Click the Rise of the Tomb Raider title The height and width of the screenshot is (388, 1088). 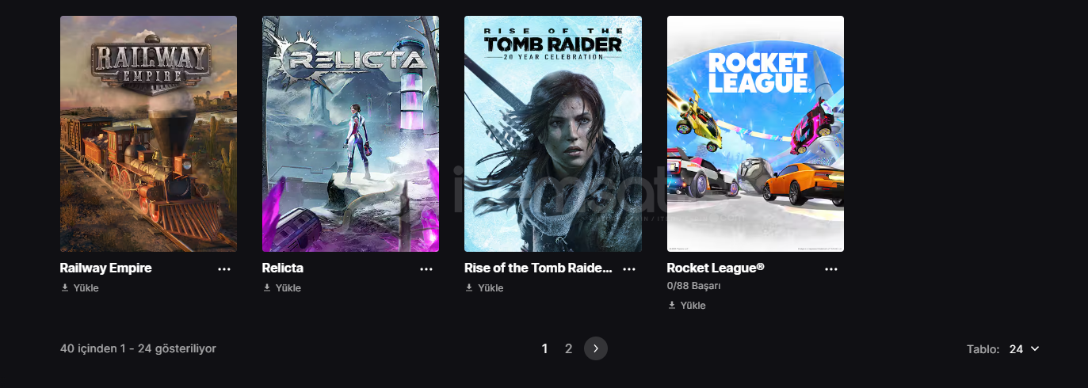(x=539, y=268)
